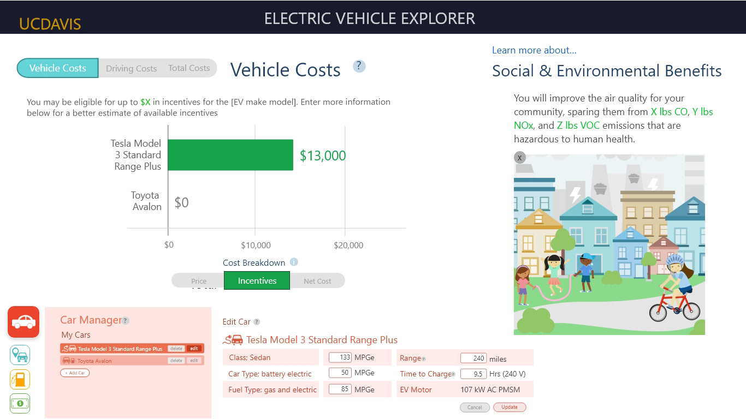This screenshot has width=746, height=419.
Task: Delete the Tesla Model 3 car
Action: (176, 349)
